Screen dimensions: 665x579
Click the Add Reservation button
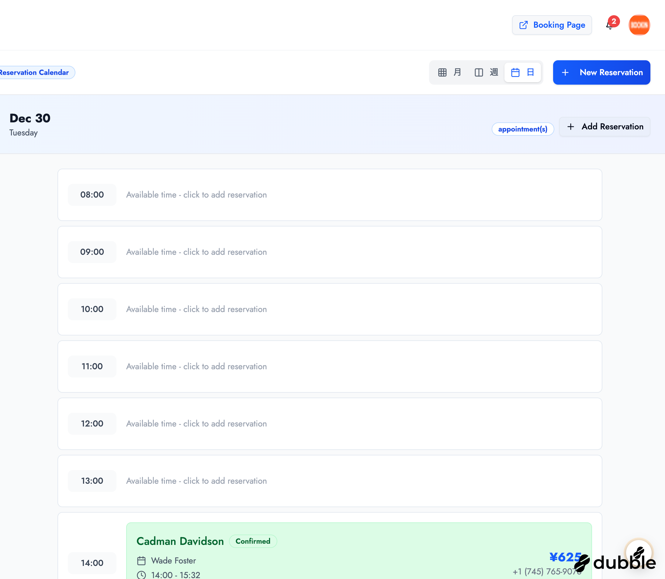(604, 127)
